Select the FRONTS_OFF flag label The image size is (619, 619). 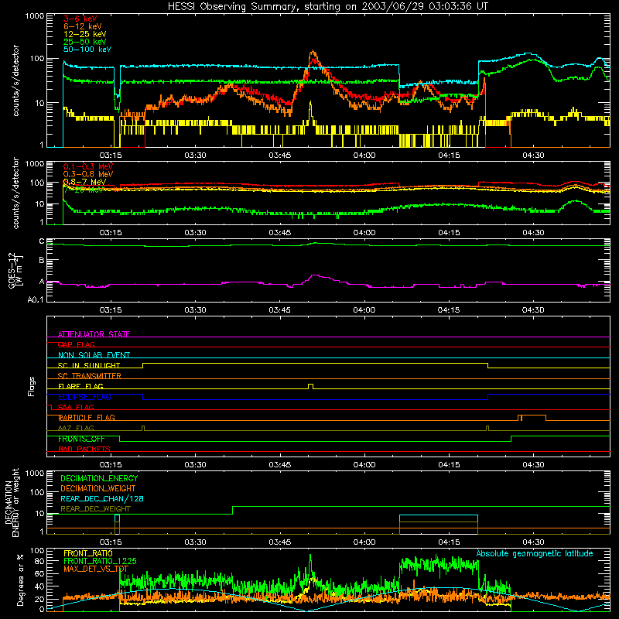[x=81, y=439]
